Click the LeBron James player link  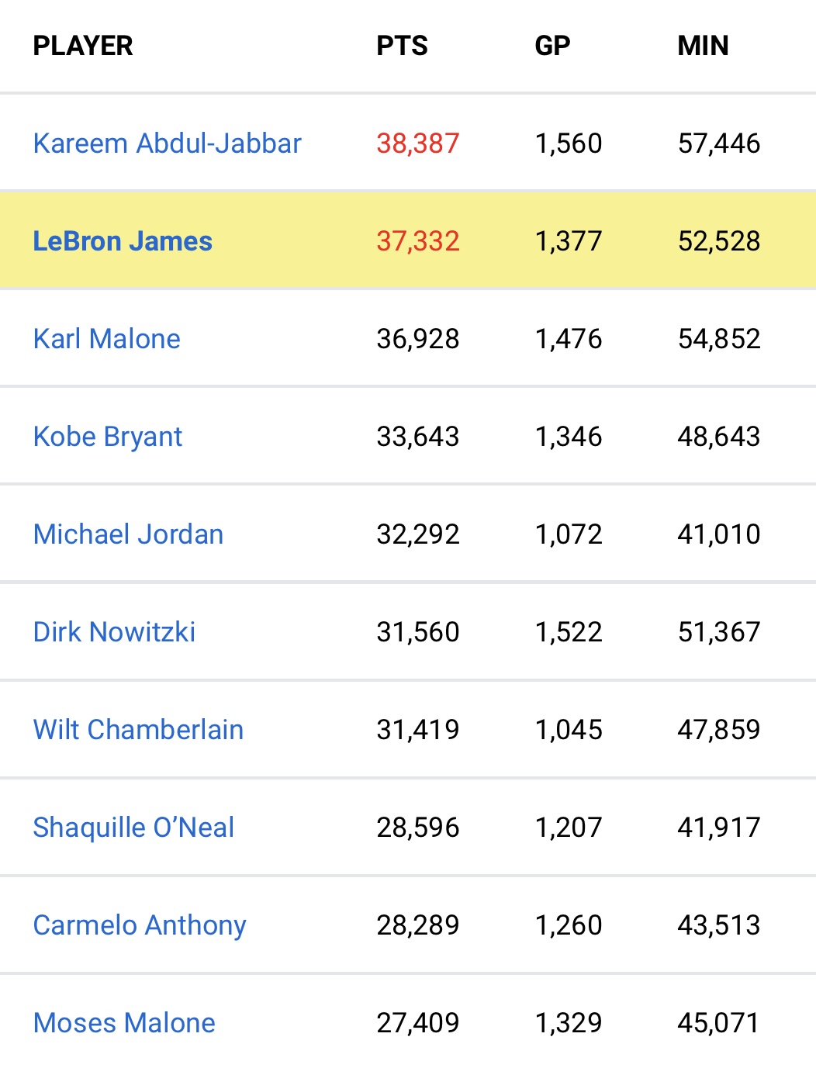click(x=123, y=241)
